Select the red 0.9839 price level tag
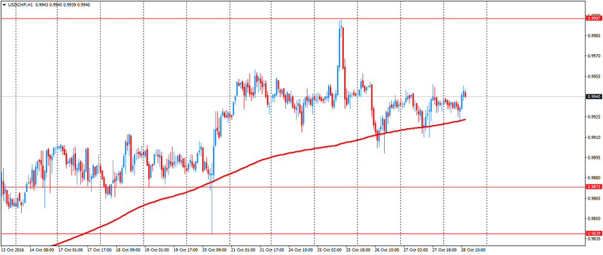Image resolution: width=603 pixels, height=255 pixels. tap(593, 233)
